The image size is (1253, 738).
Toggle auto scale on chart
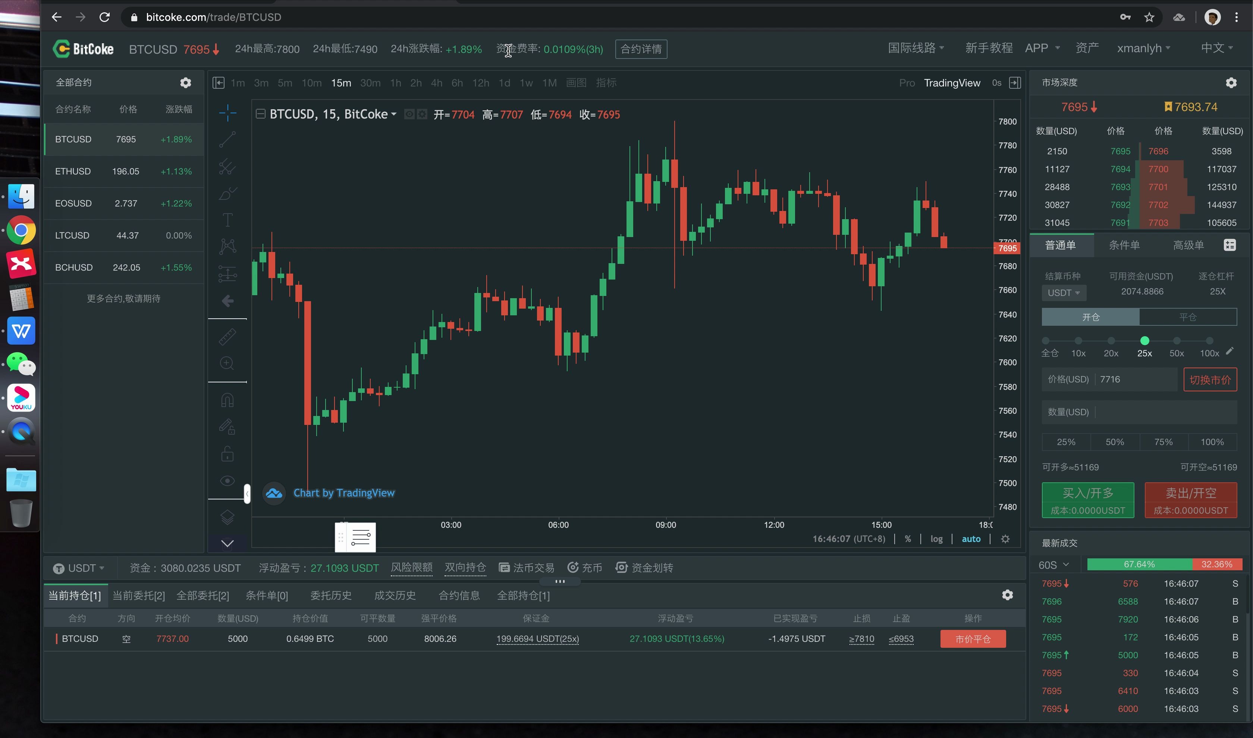coord(971,539)
